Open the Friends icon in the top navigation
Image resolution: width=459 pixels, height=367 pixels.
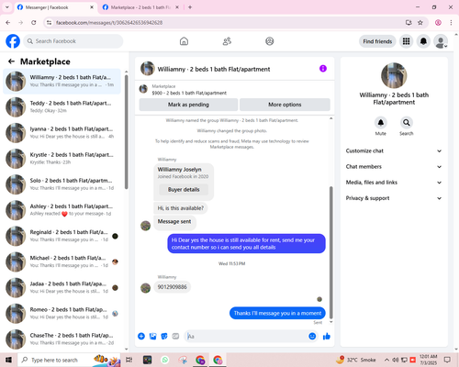click(x=227, y=41)
